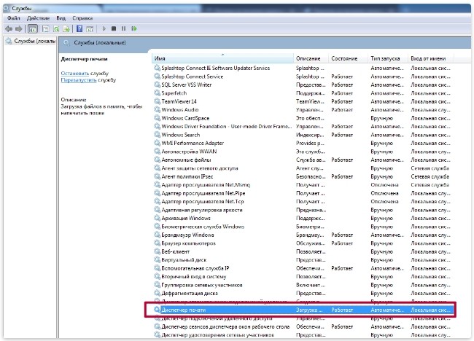Image resolution: width=474 pixels, height=341 pixels.
Task: Click the gear icon beside Windows Audio
Action: coord(158,109)
